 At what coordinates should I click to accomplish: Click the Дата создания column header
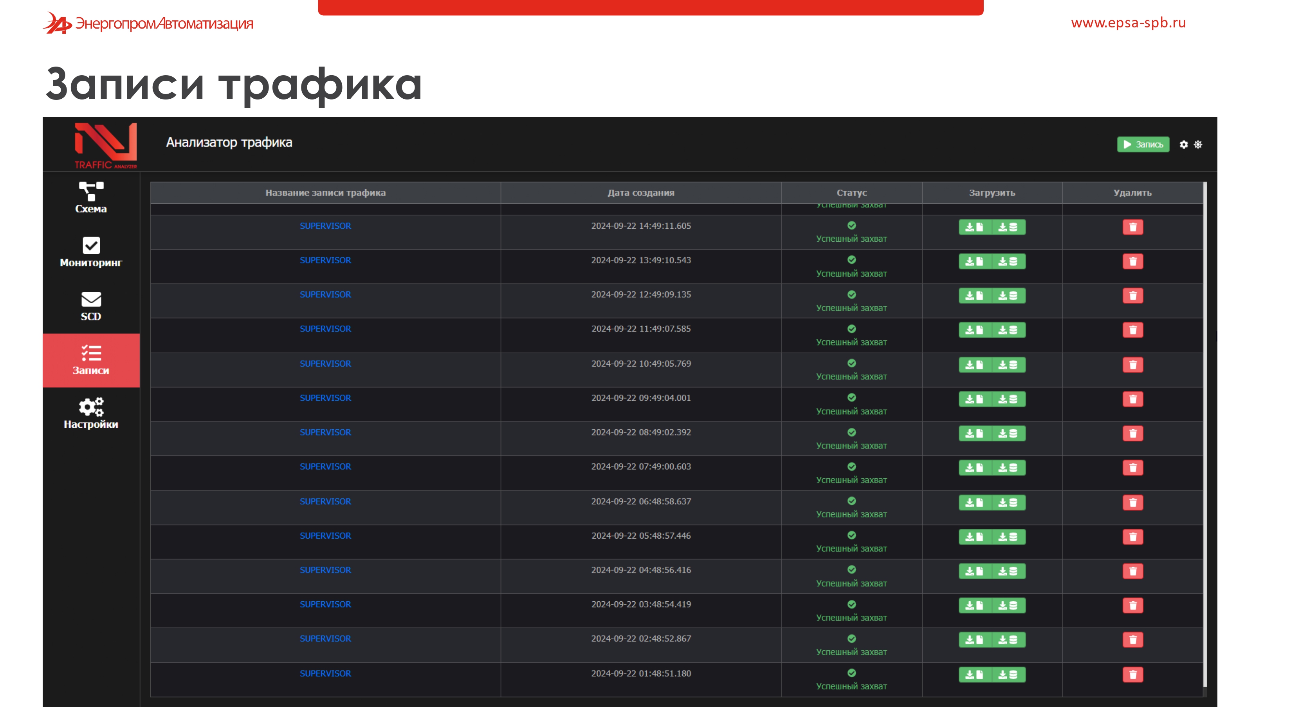click(x=640, y=192)
